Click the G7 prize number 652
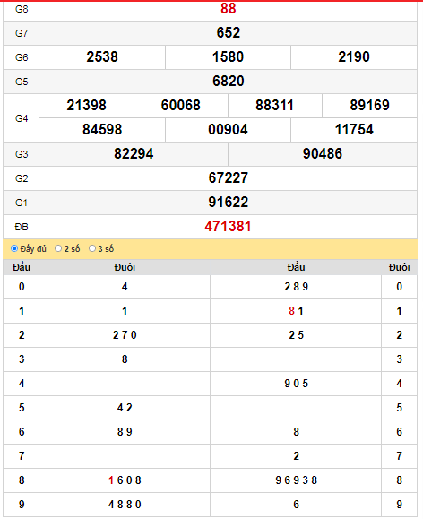423x519 pixels. click(228, 33)
